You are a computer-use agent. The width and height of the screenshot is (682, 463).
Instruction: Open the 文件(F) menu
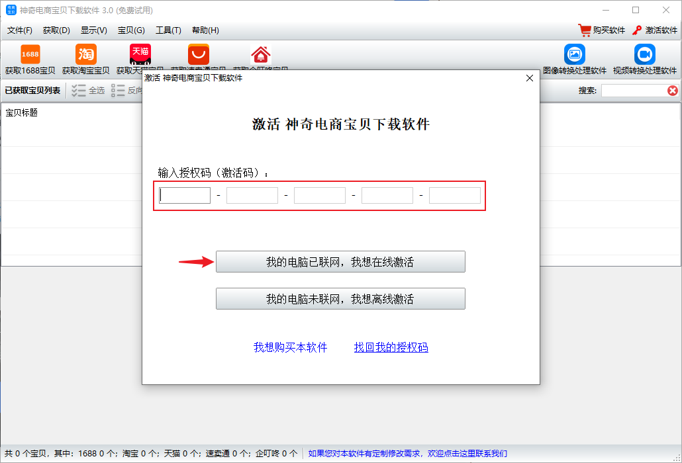pos(20,30)
